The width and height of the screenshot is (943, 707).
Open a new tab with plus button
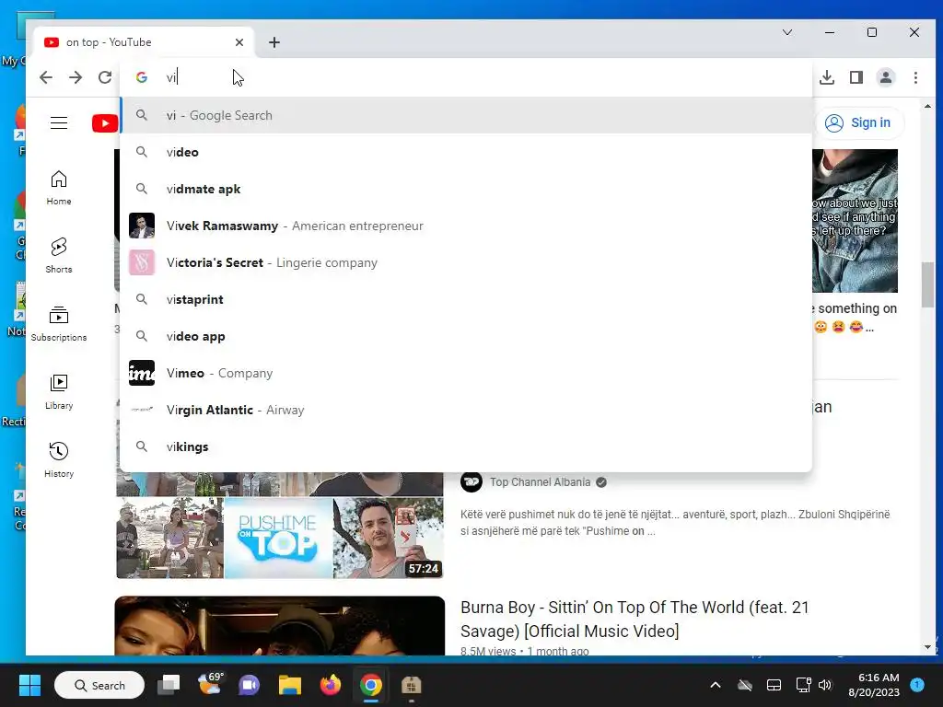[274, 42]
